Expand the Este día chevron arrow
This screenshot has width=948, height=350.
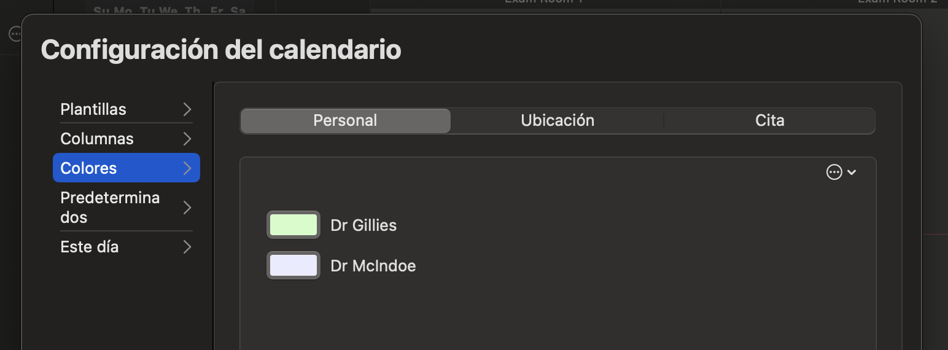click(187, 247)
